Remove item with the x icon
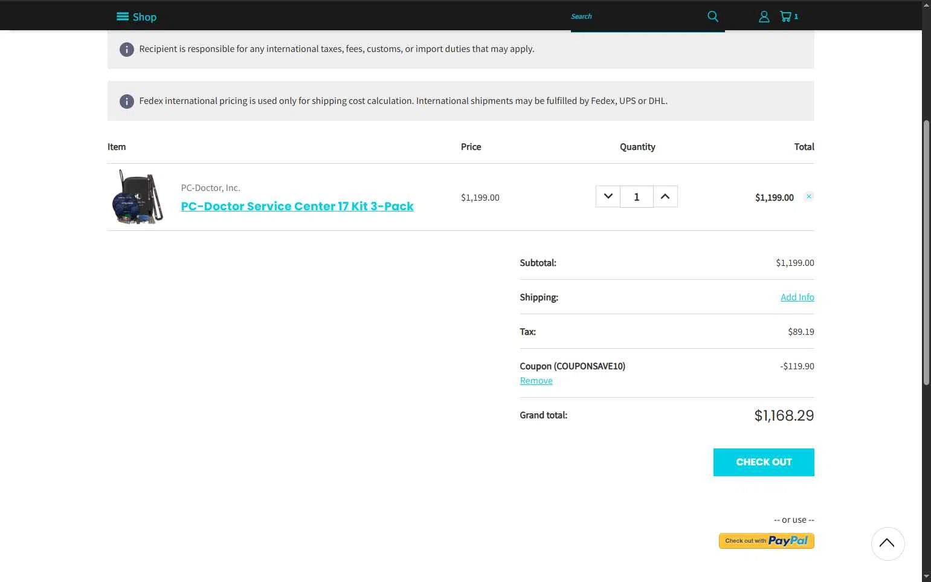This screenshot has height=582, width=931. tap(809, 196)
